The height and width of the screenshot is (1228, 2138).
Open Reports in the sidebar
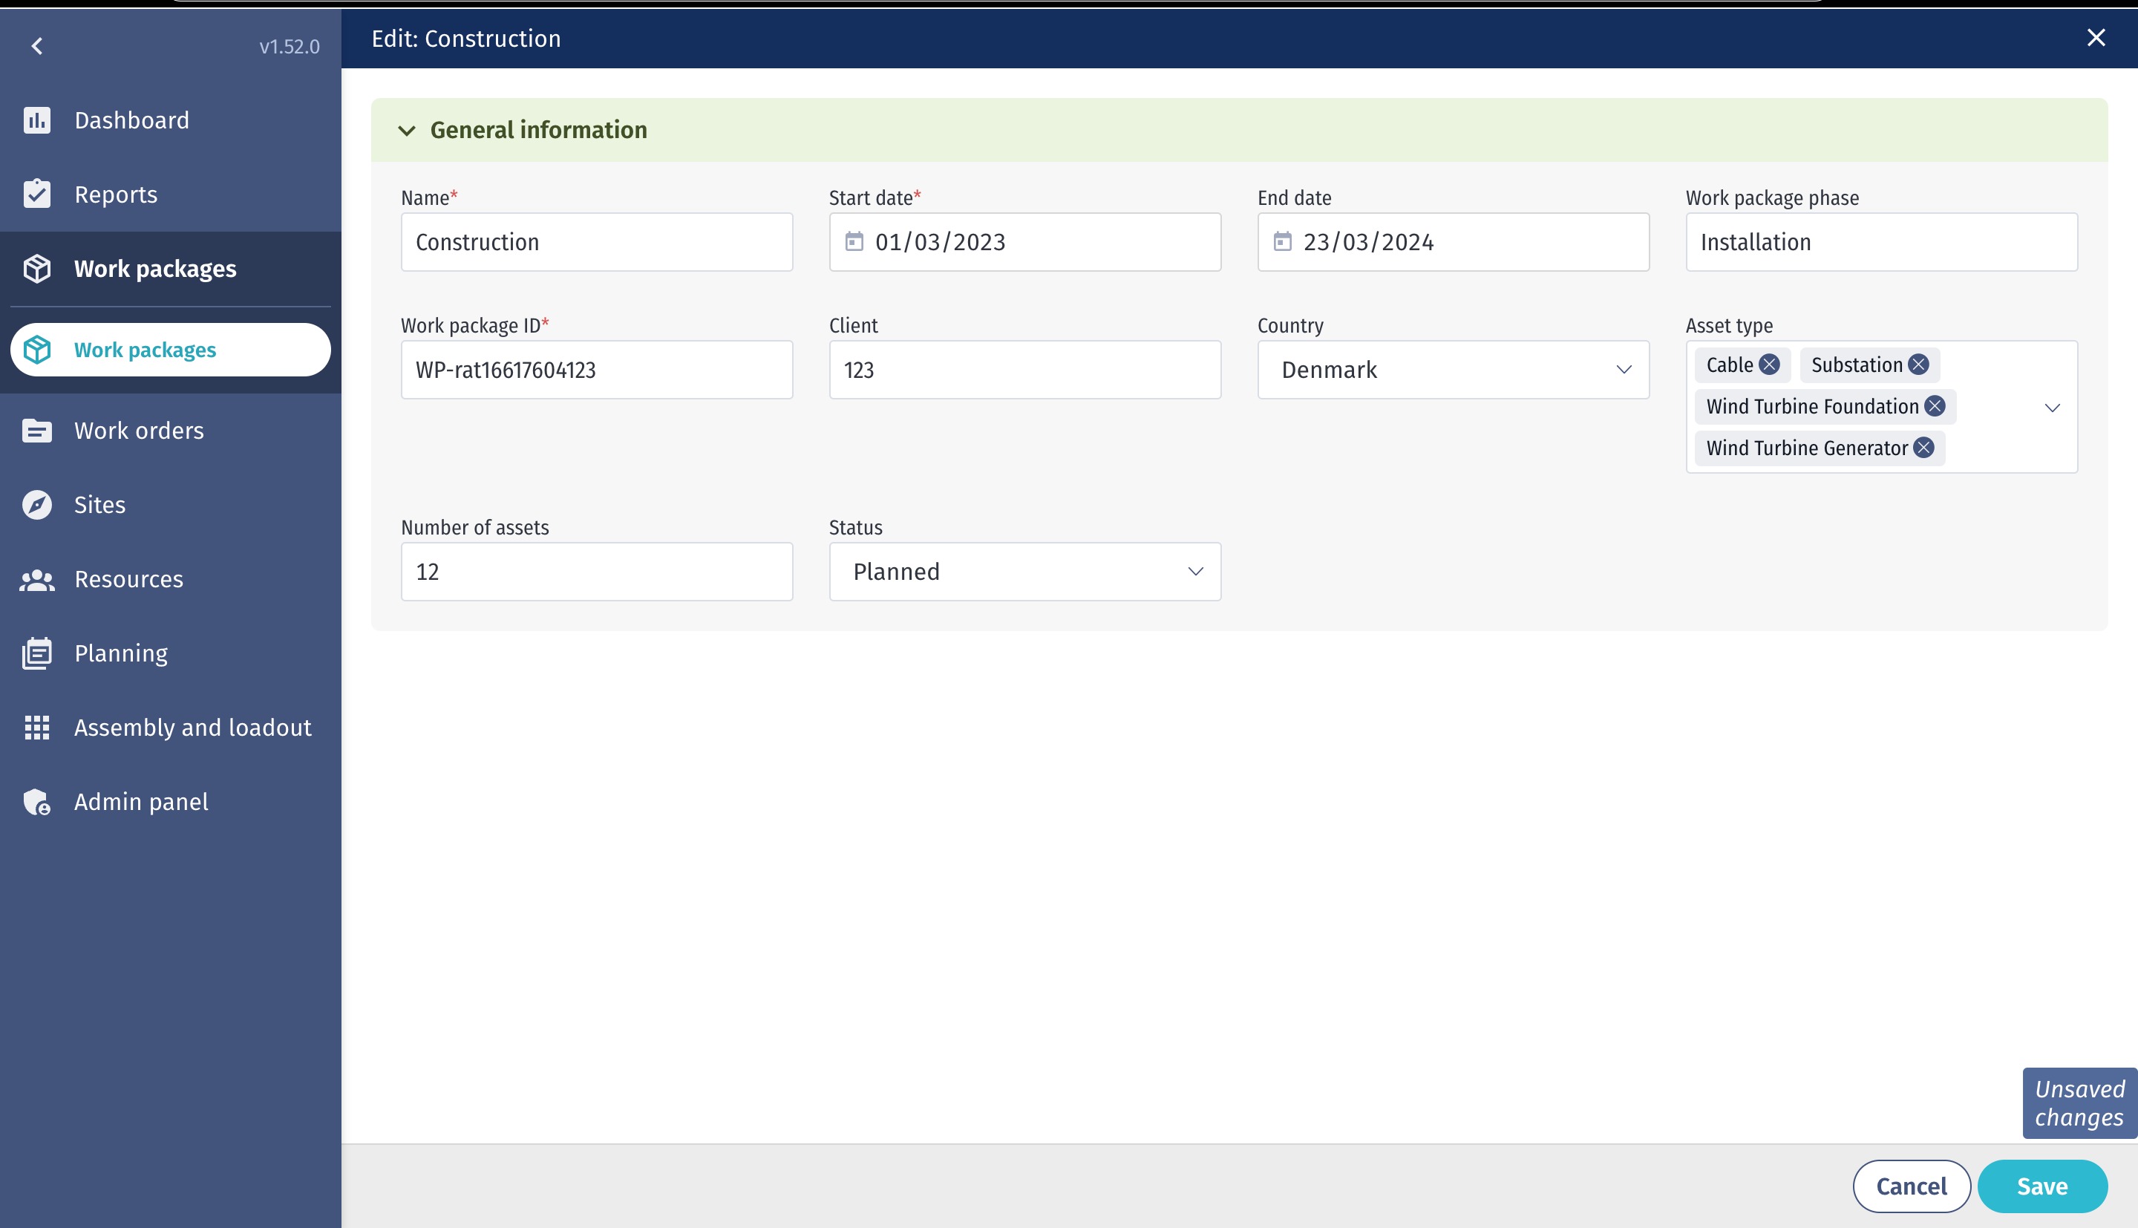coord(170,194)
